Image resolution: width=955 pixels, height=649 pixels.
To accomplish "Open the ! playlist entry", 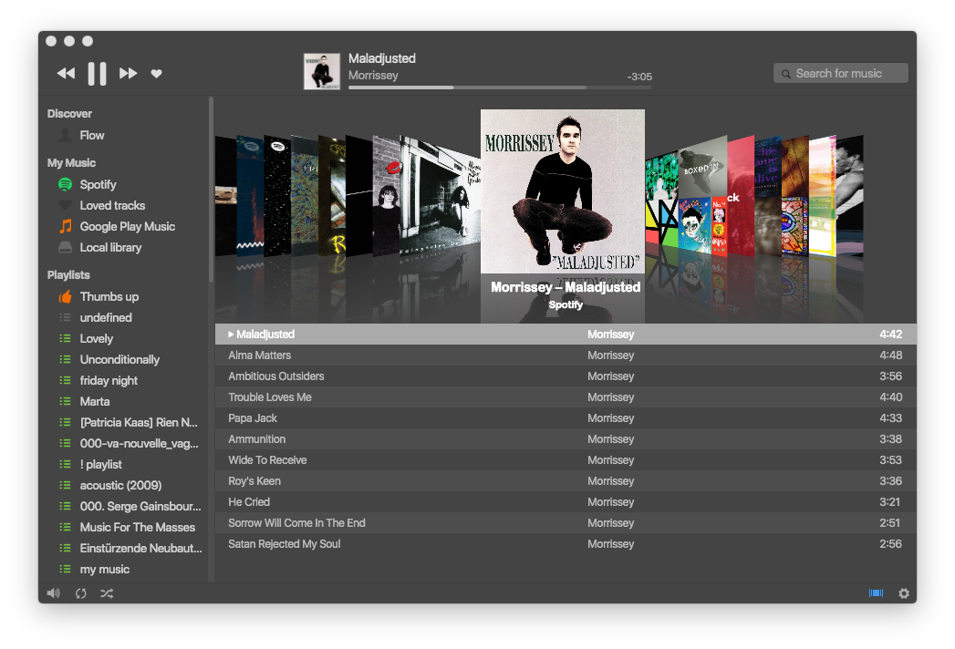I will click(100, 465).
